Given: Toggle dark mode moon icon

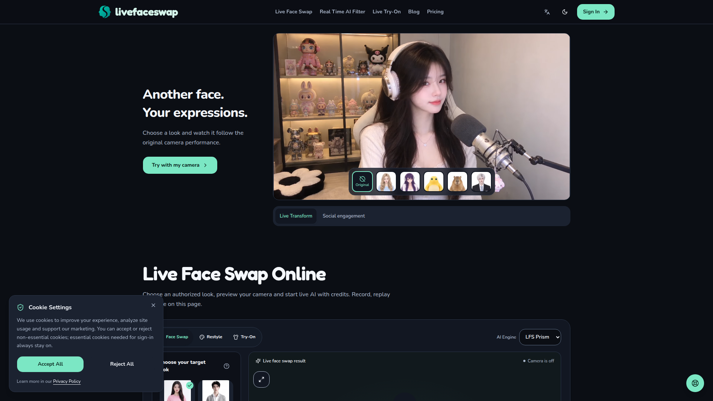Looking at the screenshot, I should 565,12.
